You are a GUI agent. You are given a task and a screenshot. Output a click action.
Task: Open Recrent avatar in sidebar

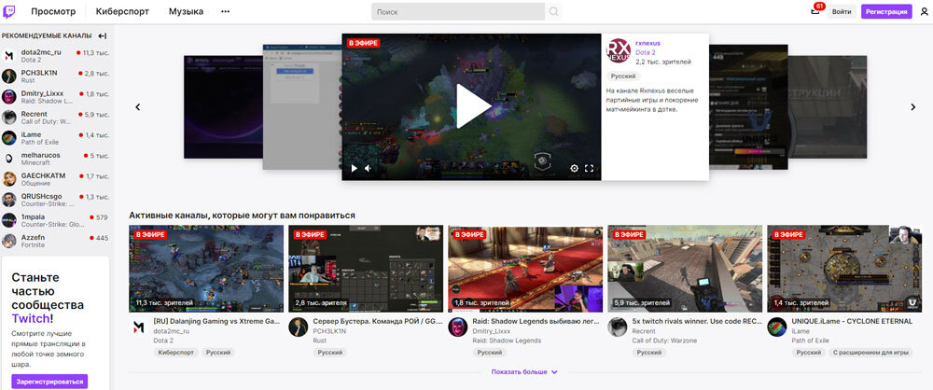[x=9, y=118]
